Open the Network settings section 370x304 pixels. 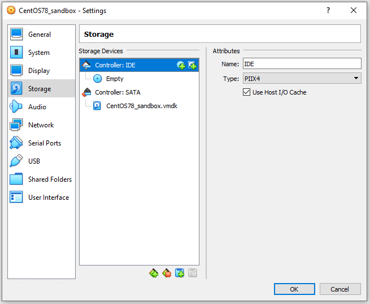pos(41,125)
